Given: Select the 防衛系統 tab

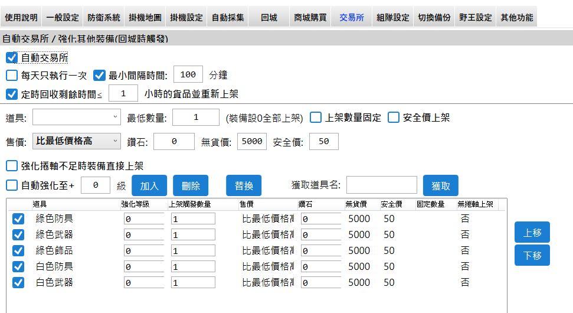Looking at the screenshot, I should (x=104, y=18).
